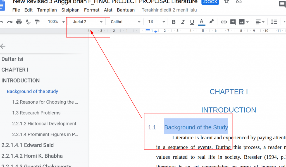Click the Terakhir diedit 2 menit lalu link
The height and width of the screenshot is (167, 286).
(x=169, y=10)
